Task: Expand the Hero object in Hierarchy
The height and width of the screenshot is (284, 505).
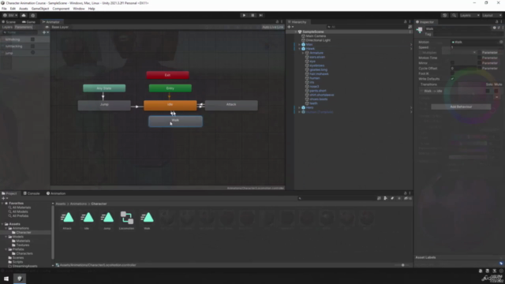Action: point(300,107)
